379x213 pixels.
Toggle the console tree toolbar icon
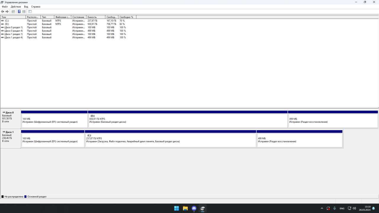[x=13, y=12]
